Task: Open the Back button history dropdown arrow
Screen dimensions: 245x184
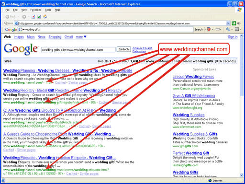Action: [x=18, y=16]
